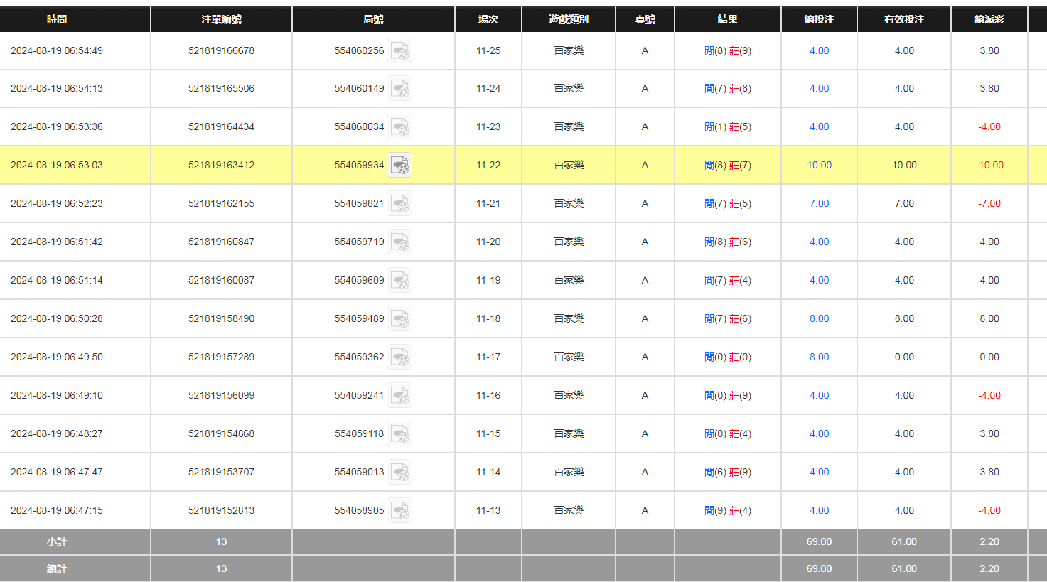This screenshot has width=1047, height=582.
Task: Click replay icon beside round 554059489
Action: [x=399, y=319]
